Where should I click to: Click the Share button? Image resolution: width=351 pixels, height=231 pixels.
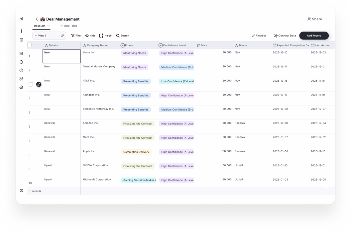(x=314, y=19)
